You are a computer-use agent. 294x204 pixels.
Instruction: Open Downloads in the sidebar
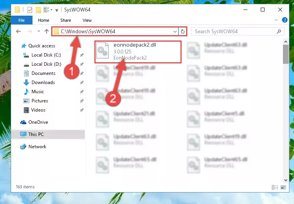[43, 83]
